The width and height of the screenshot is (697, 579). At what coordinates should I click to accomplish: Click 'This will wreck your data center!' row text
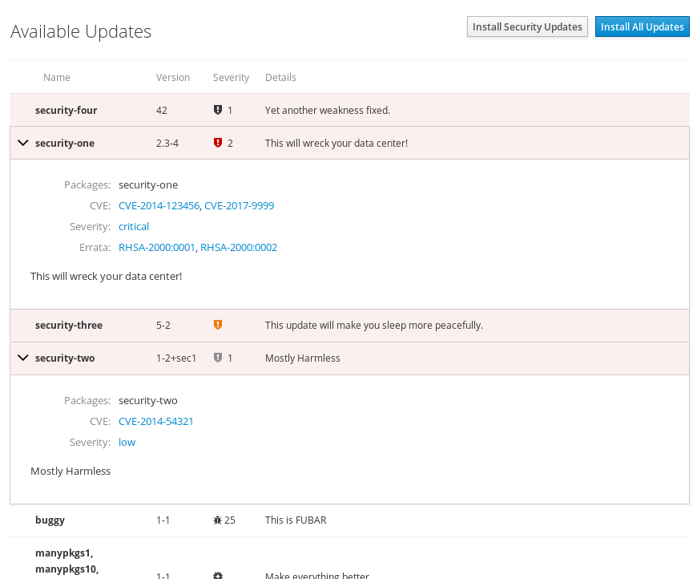click(x=336, y=143)
